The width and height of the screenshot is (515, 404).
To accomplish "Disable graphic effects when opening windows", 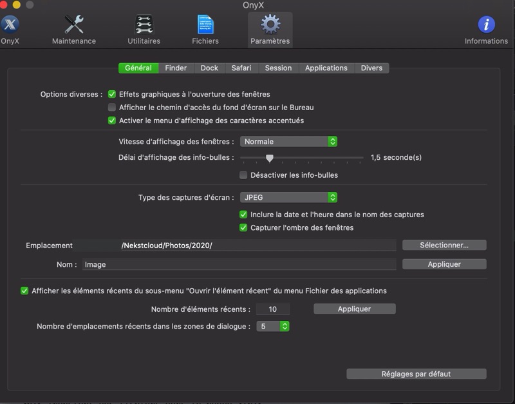I will 112,94.
